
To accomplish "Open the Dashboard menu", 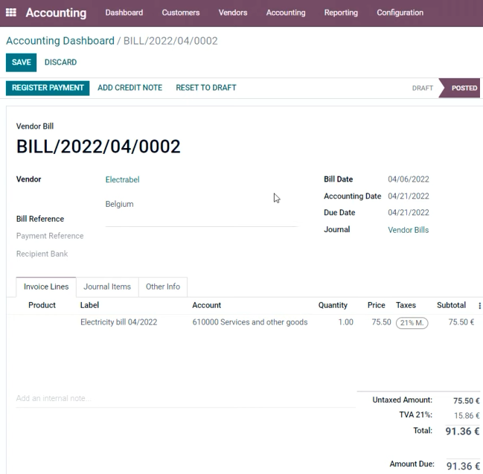I will (x=124, y=13).
